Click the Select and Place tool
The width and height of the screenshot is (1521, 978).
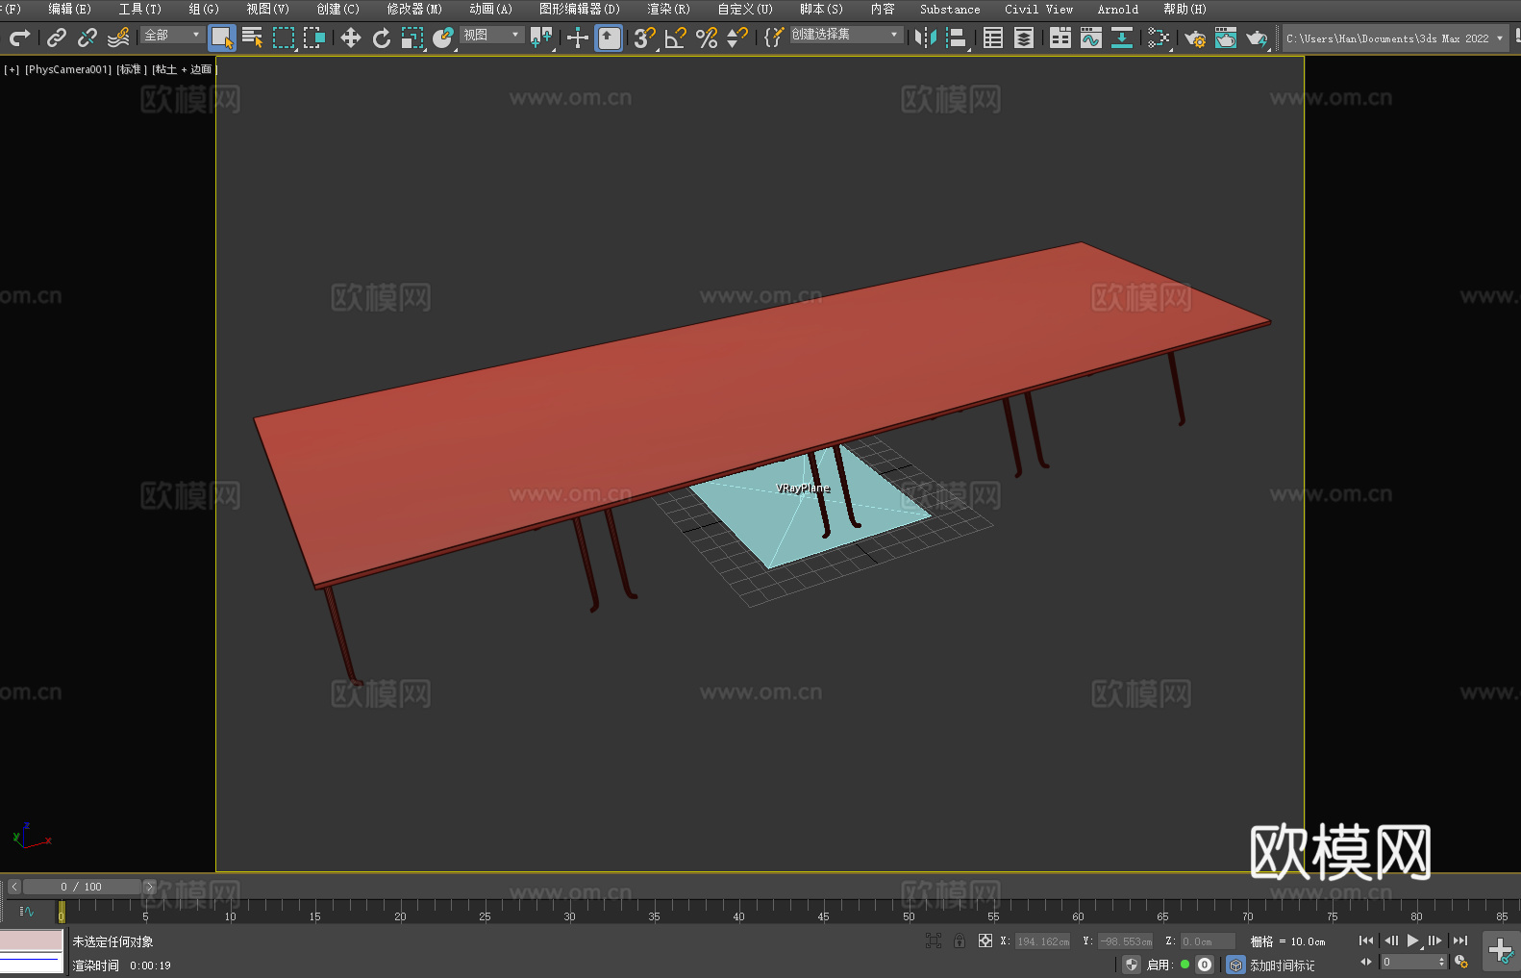point(443,38)
